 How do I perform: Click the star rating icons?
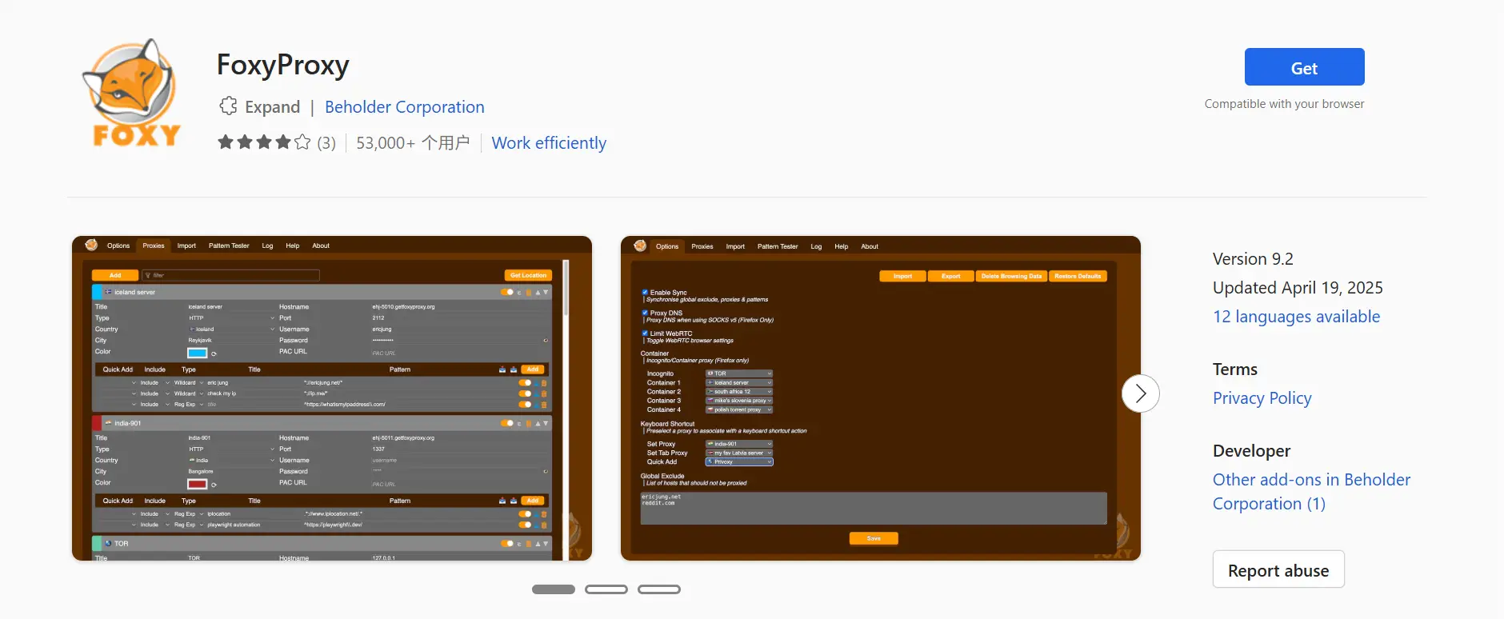point(263,142)
